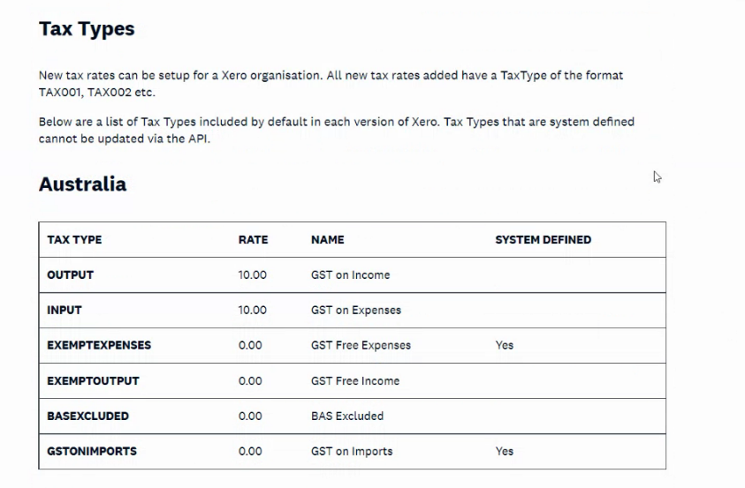Click the EXEMPTOUTPUT tax type cell
Image resolution: width=745 pixels, height=488 pixels.
(93, 381)
